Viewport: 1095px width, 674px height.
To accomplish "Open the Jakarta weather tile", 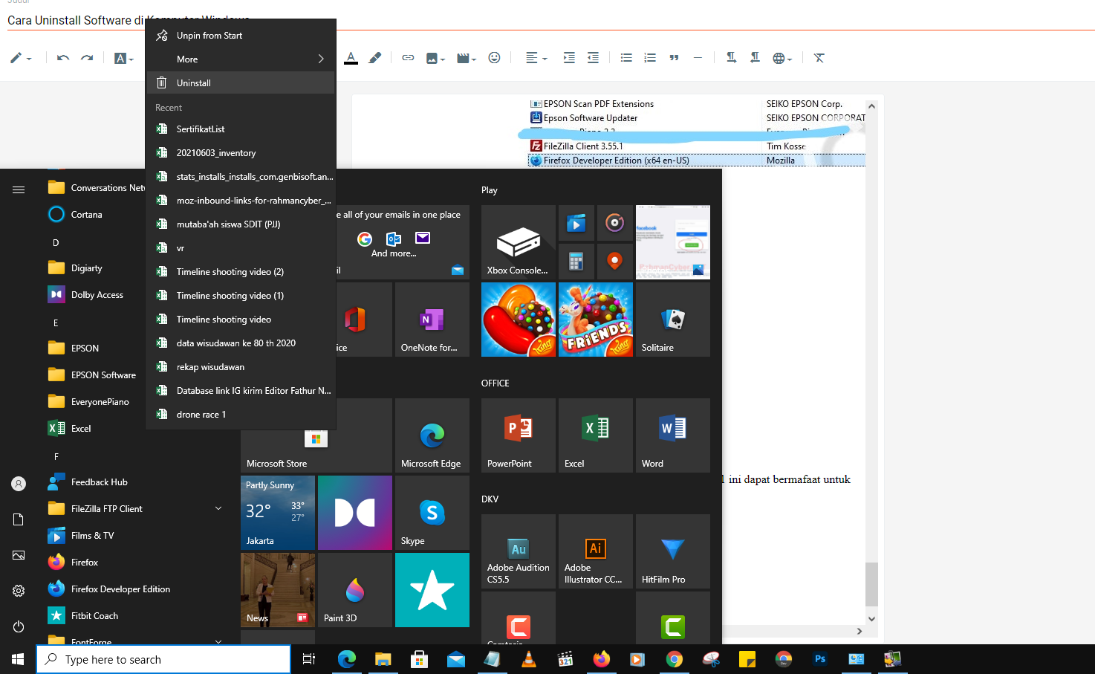I will coord(278,513).
